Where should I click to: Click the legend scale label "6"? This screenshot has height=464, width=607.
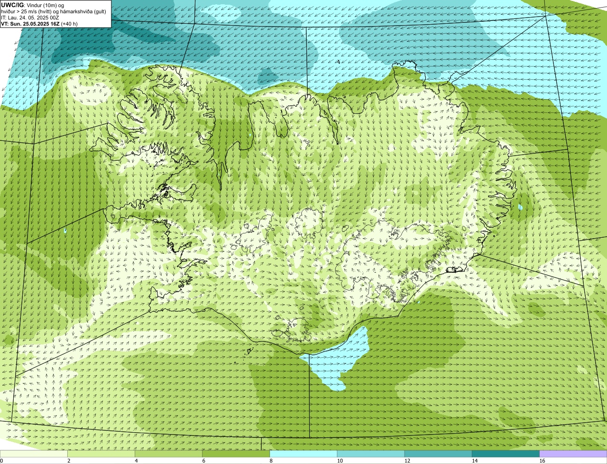[204, 461]
